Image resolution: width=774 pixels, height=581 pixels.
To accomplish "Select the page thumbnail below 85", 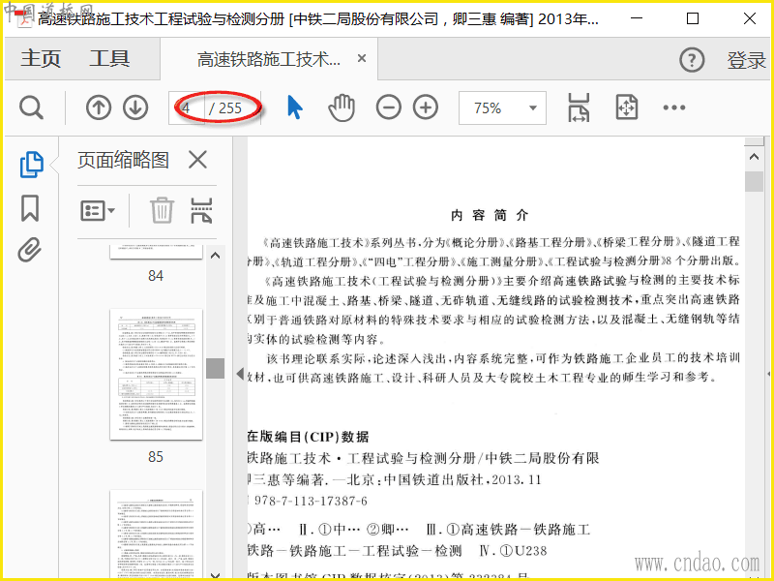I will tap(156, 535).
